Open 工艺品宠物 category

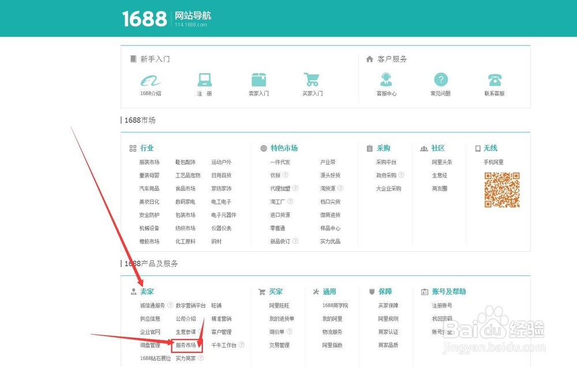(x=188, y=175)
